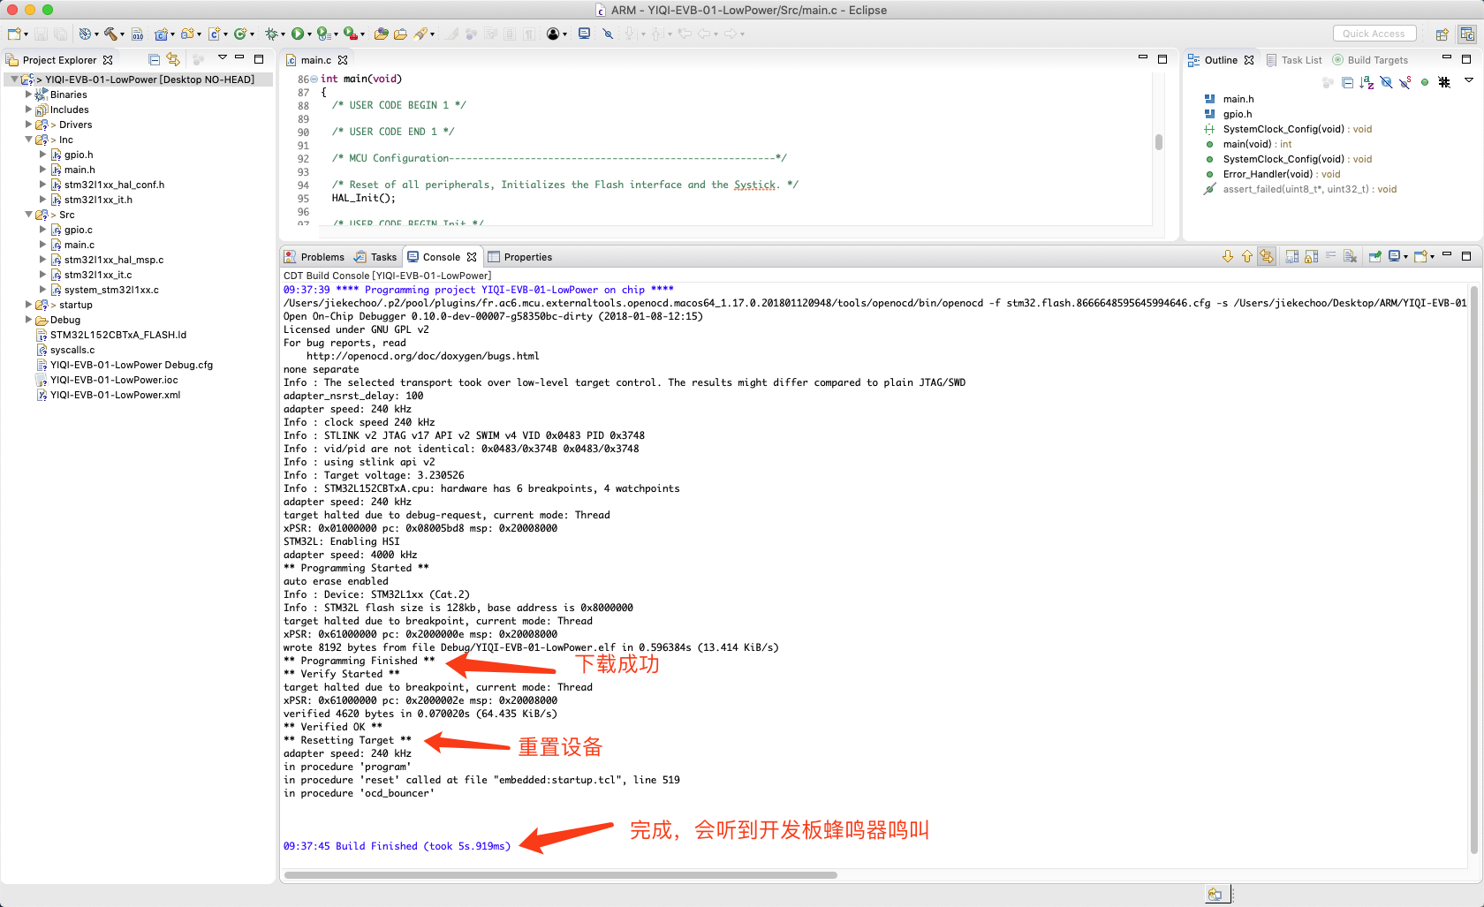Click the Search flashlight icon

click(420, 34)
